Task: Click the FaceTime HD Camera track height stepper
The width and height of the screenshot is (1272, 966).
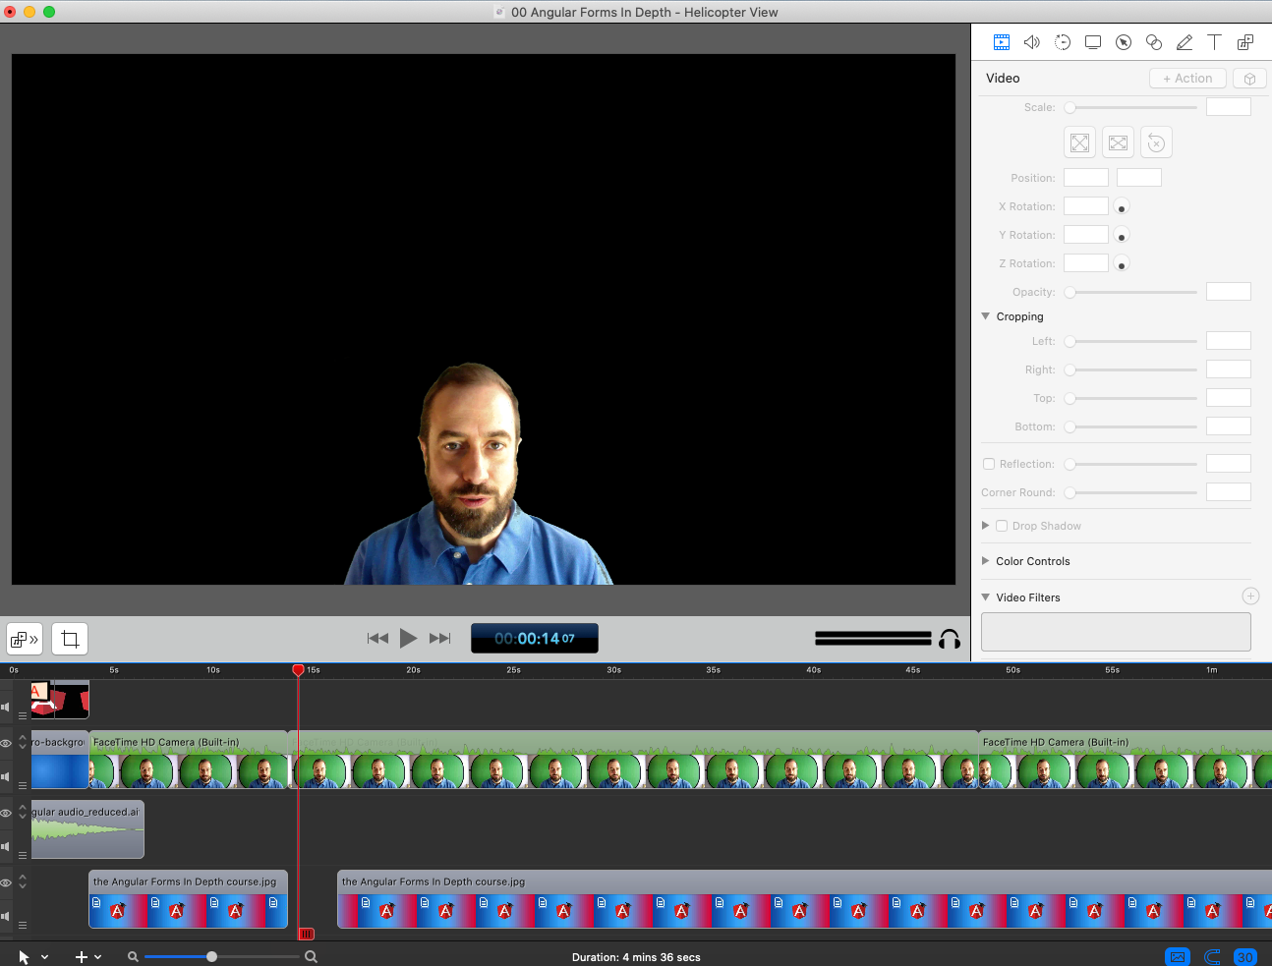Action: point(23,742)
